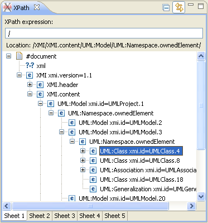Click element icon beside XMI.content
The image size is (208, 223).
pyautogui.click(x=40, y=94)
